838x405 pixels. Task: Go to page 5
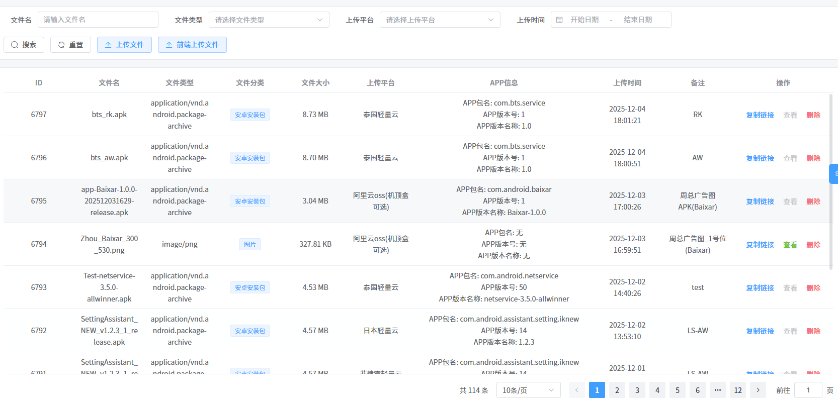click(x=678, y=390)
